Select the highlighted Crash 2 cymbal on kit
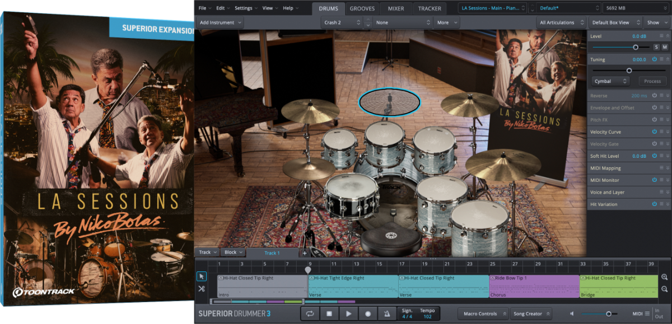Image resolution: width=672 pixels, height=324 pixels. (x=389, y=102)
